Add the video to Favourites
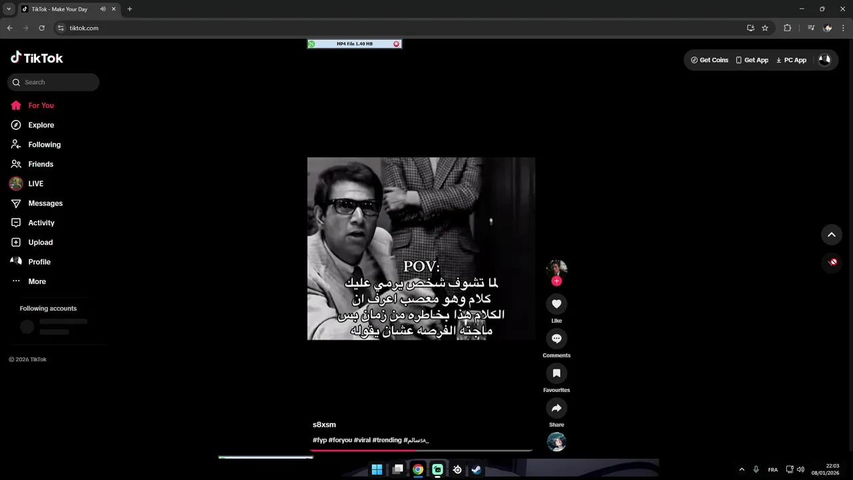The image size is (853, 480). pyautogui.click(x=556, y=373)
